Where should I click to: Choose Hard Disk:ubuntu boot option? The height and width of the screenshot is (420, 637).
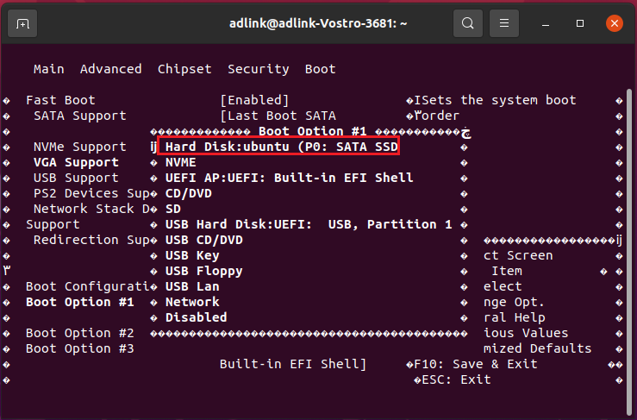point(282,147)
